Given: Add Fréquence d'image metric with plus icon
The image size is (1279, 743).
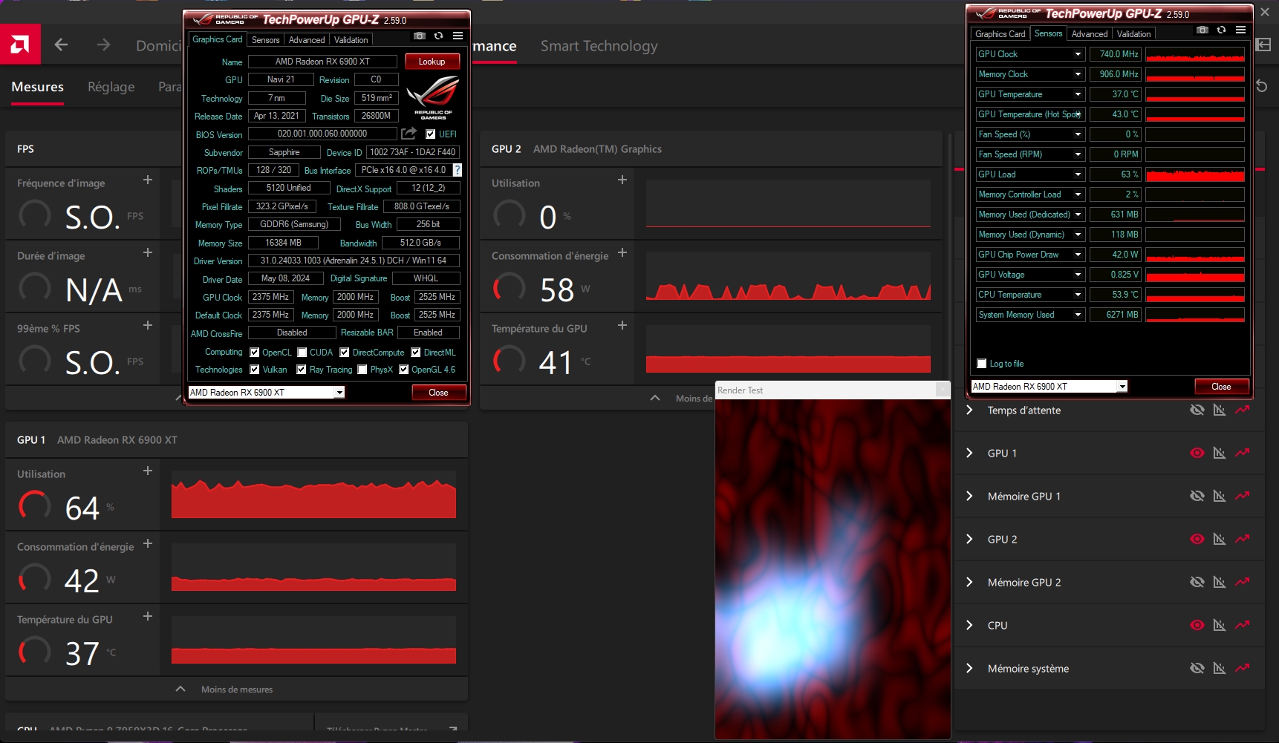Looking at the screenshot, I should pyautogui.click(x=148, y=180).
